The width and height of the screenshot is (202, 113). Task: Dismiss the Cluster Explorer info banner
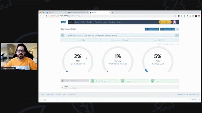click(x=177, y=35)
